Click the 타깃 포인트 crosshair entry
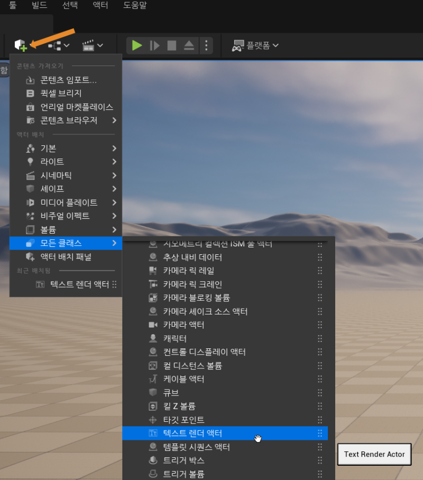 183,420
